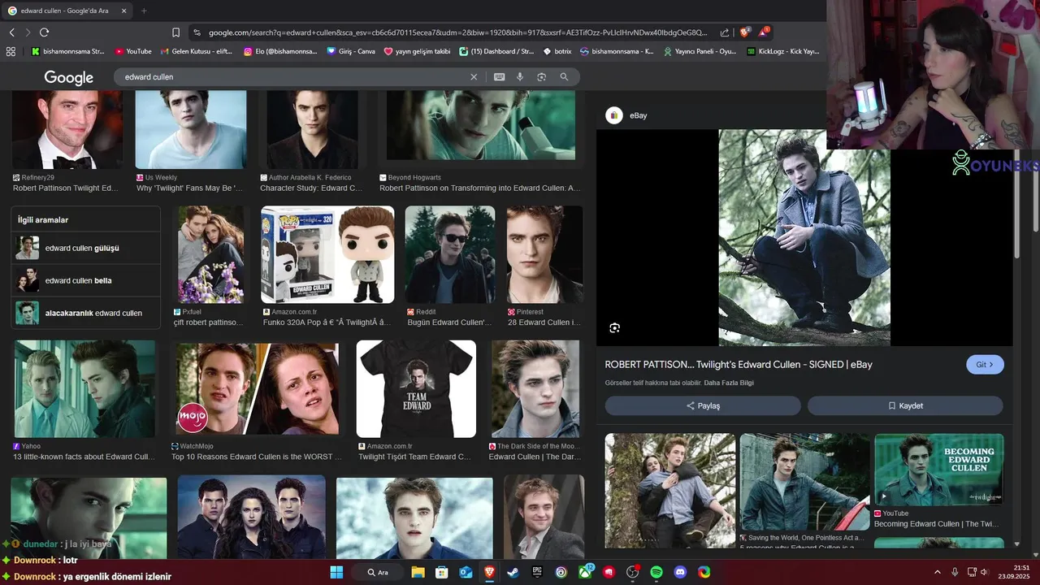The width and height of the screenshot is (1040, 585).
Task: Click the taskbar 'Ara' search box
Action: pos(378,572)
